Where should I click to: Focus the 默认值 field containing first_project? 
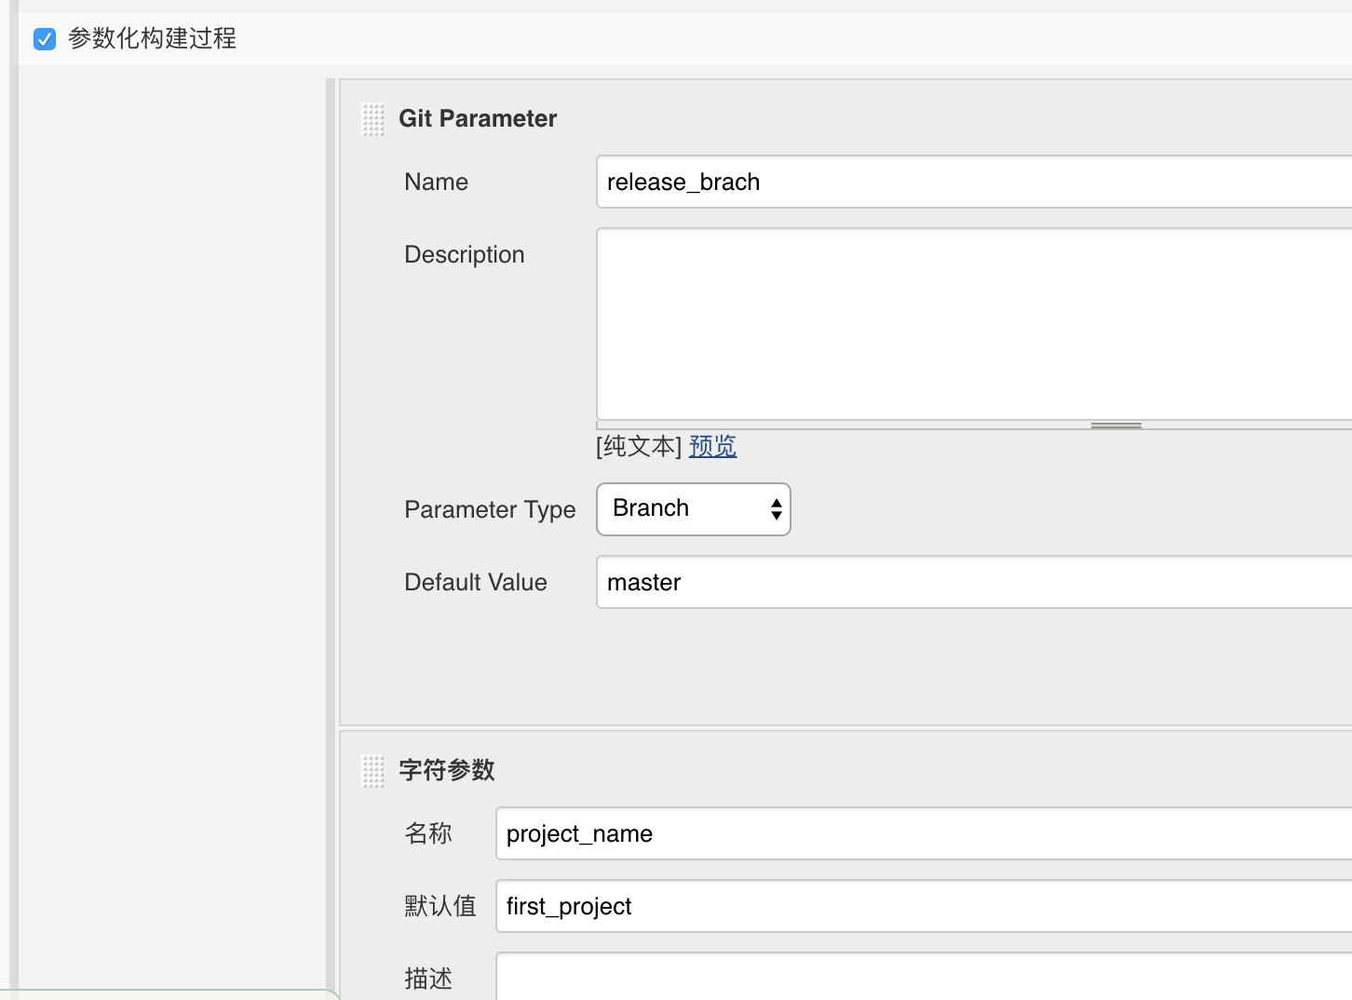tap(924, 906)
